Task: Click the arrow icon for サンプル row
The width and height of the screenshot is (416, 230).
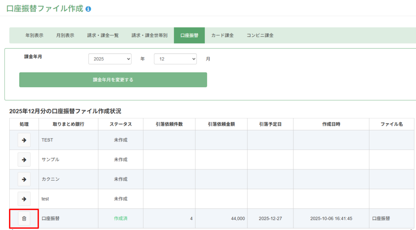Action: [24, 160]
